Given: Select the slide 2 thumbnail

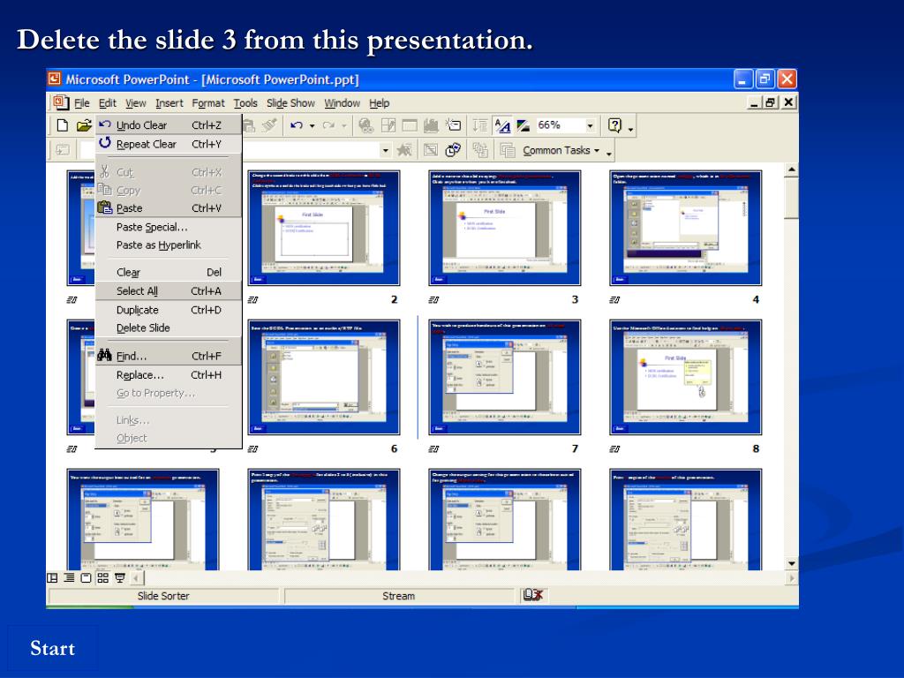Looking at the screenshot, I should coord(323,228).
